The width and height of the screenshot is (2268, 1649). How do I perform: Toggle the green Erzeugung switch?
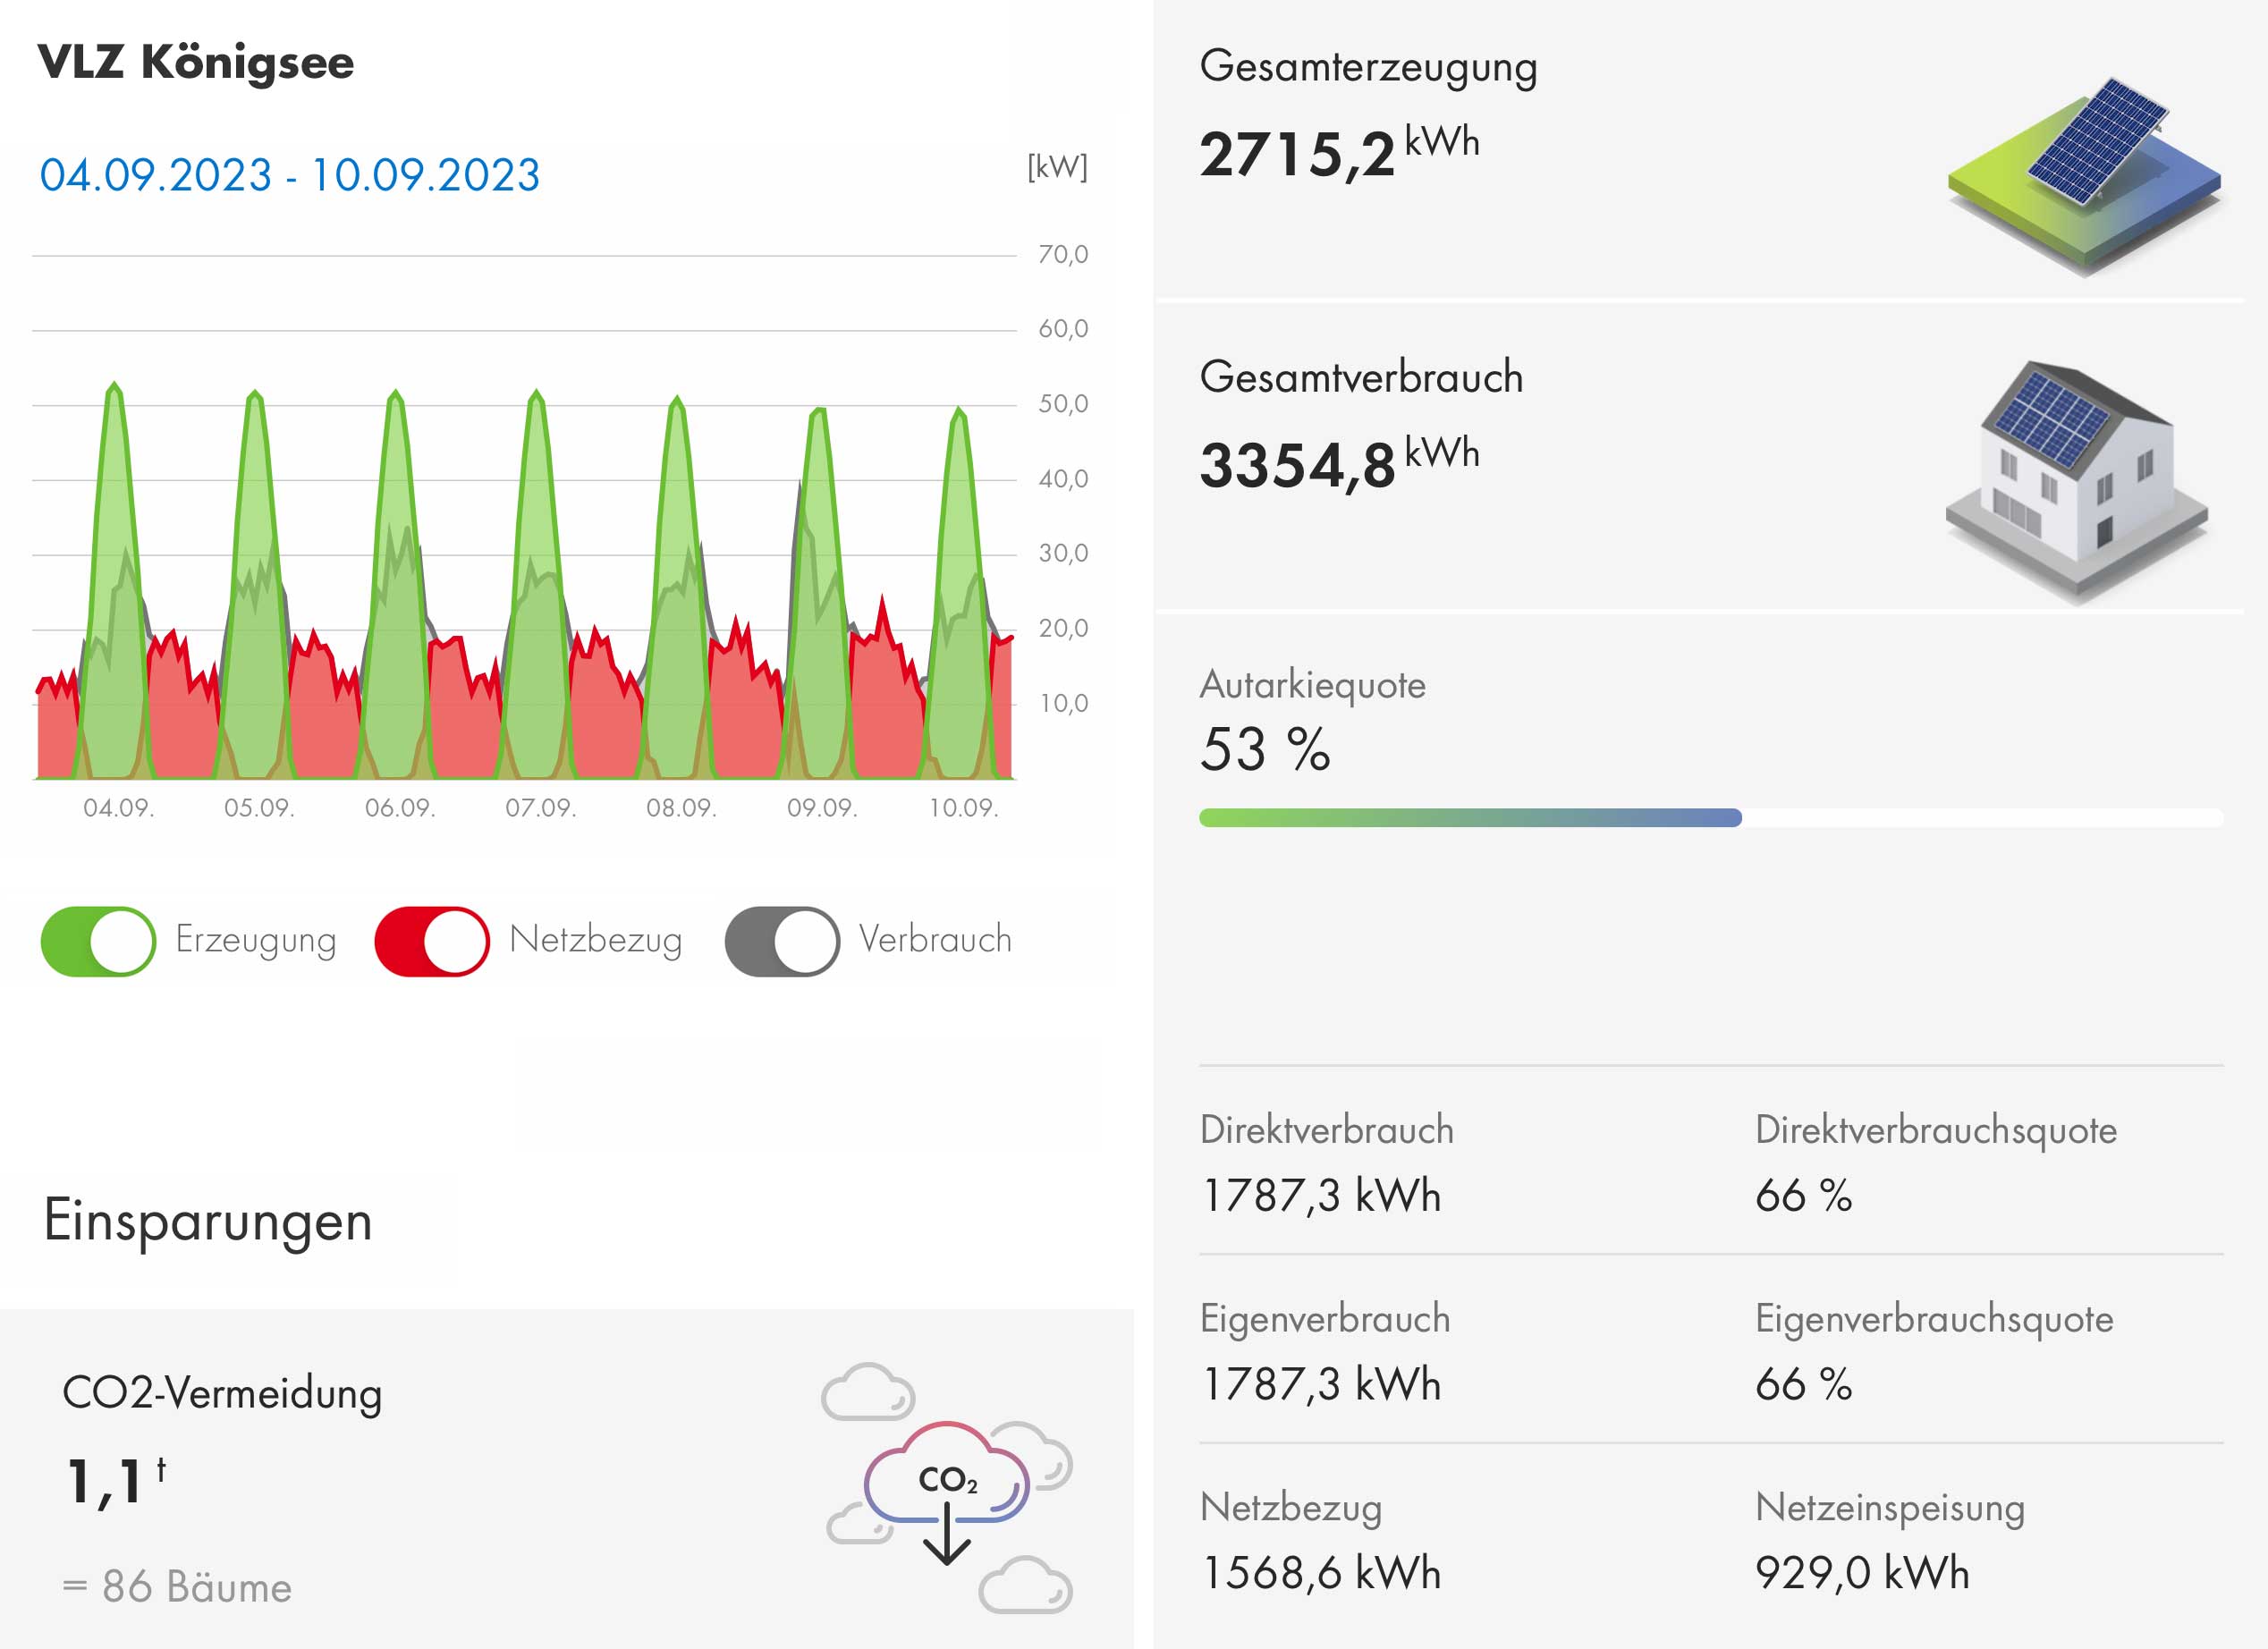click(98, 941)
